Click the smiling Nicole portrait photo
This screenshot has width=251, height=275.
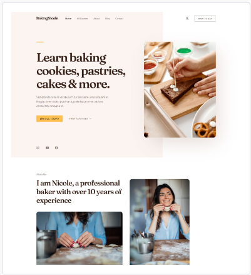pyautogui.click(x=160, y=222)
